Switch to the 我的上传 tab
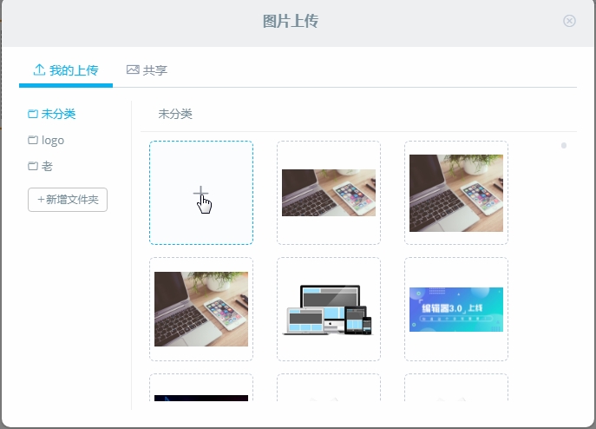The width and height of the screenshot is (596, 429). [66, 70]
